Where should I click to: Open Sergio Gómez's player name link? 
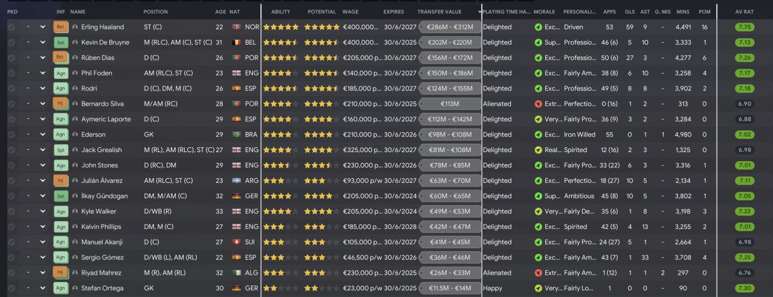102,257
